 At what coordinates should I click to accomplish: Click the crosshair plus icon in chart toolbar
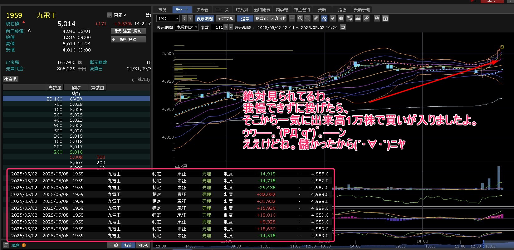pos(292,18)
